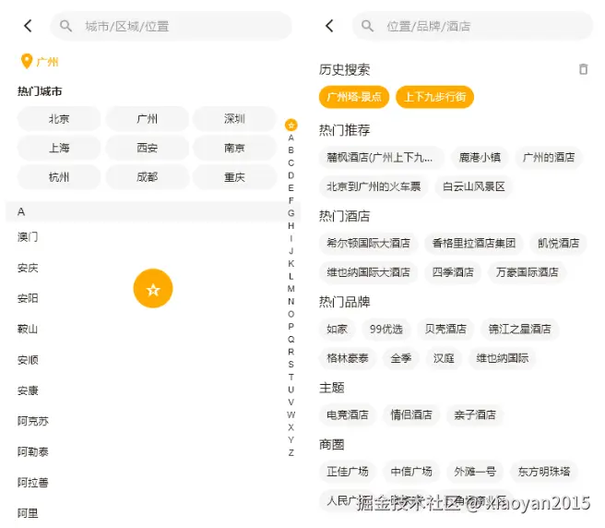Screen dimensions: 605x528
Task: Tap history tag 上下九步行街
Action: 435,97
